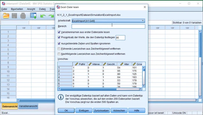Click preview vertical scrollbar up arrow
Image resolution: width=203 pixels, height=115 pixels.
point(144,67)
